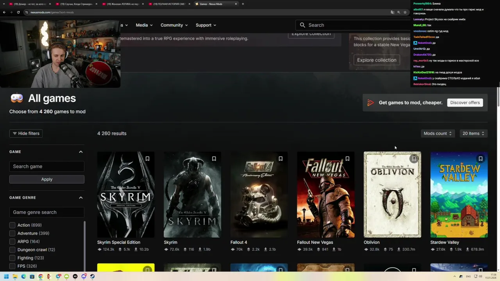Viewport: 500px width, 281px height.
Task: Switch to the Games - Nexus Mods tab
Action: click(216, 4)
